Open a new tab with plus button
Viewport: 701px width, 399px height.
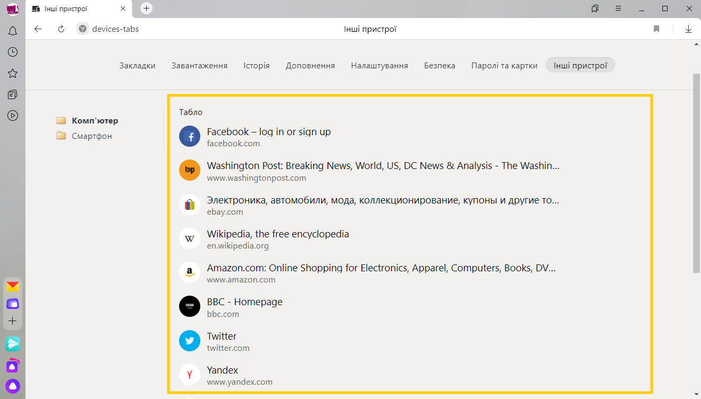(147, 8)
